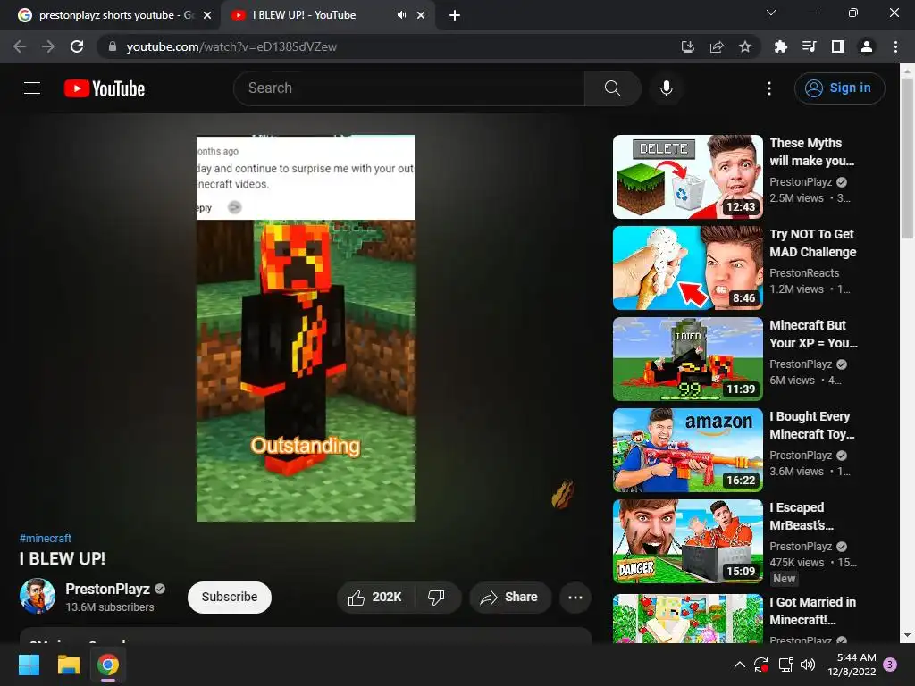This screenshot has width=915, height=686.
Task: Show hidden tray icons chevron
Action: pyautogui.click(x=739, y=665)
